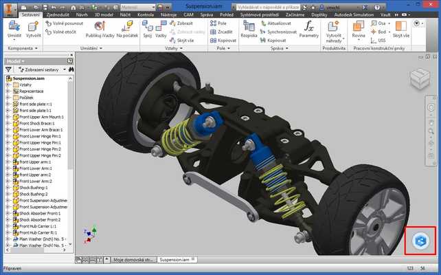Expand the Vztahy folder node
This screenshot has width=441, height=275.
pyautogui.click(x=8, y=85)
